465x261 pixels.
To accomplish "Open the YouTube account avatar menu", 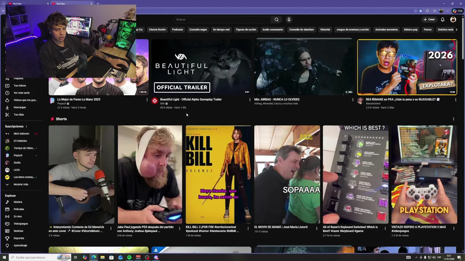I will pos(453,20).
